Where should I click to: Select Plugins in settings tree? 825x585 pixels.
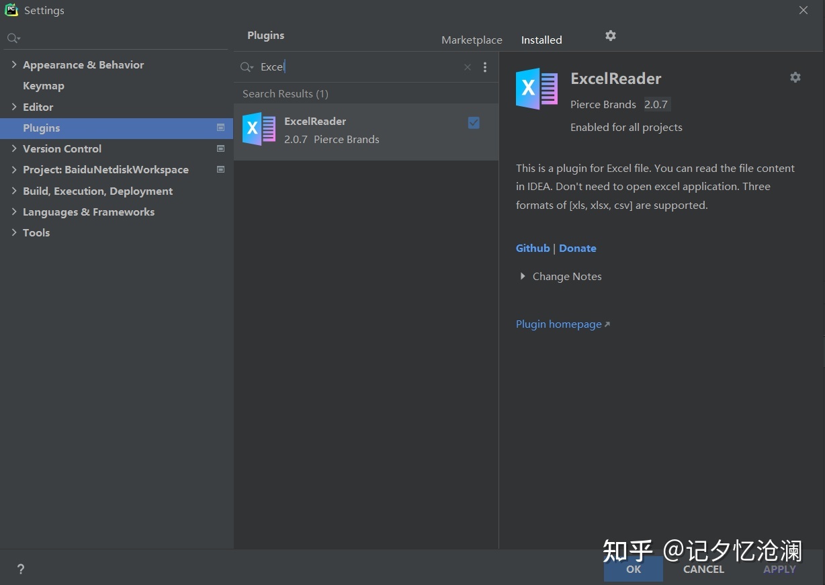(x=116, y=128)
